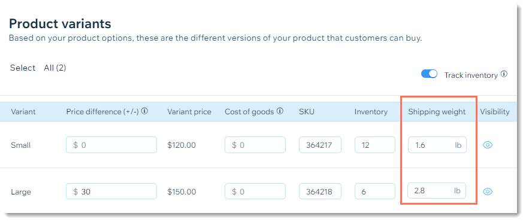This screenshot has height=222, width=526.
Task: Click the Small cost of goods field
Action: point(255,145)
